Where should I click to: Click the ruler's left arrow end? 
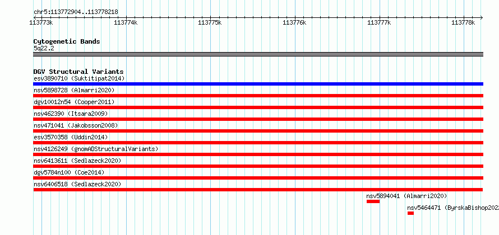pos(35,17)
